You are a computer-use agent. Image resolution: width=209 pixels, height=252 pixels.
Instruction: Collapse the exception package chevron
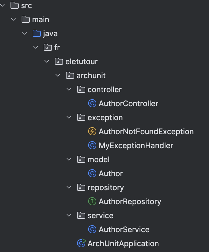(x=69, y=118)
